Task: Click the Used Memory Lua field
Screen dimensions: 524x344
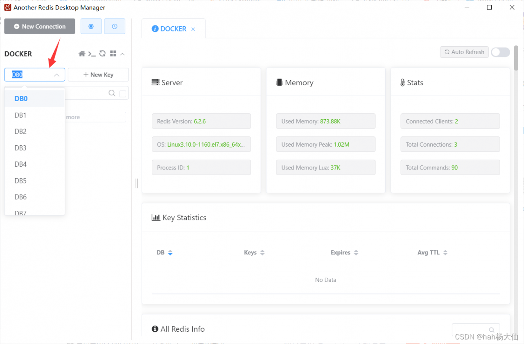Action: click(325, 167)
